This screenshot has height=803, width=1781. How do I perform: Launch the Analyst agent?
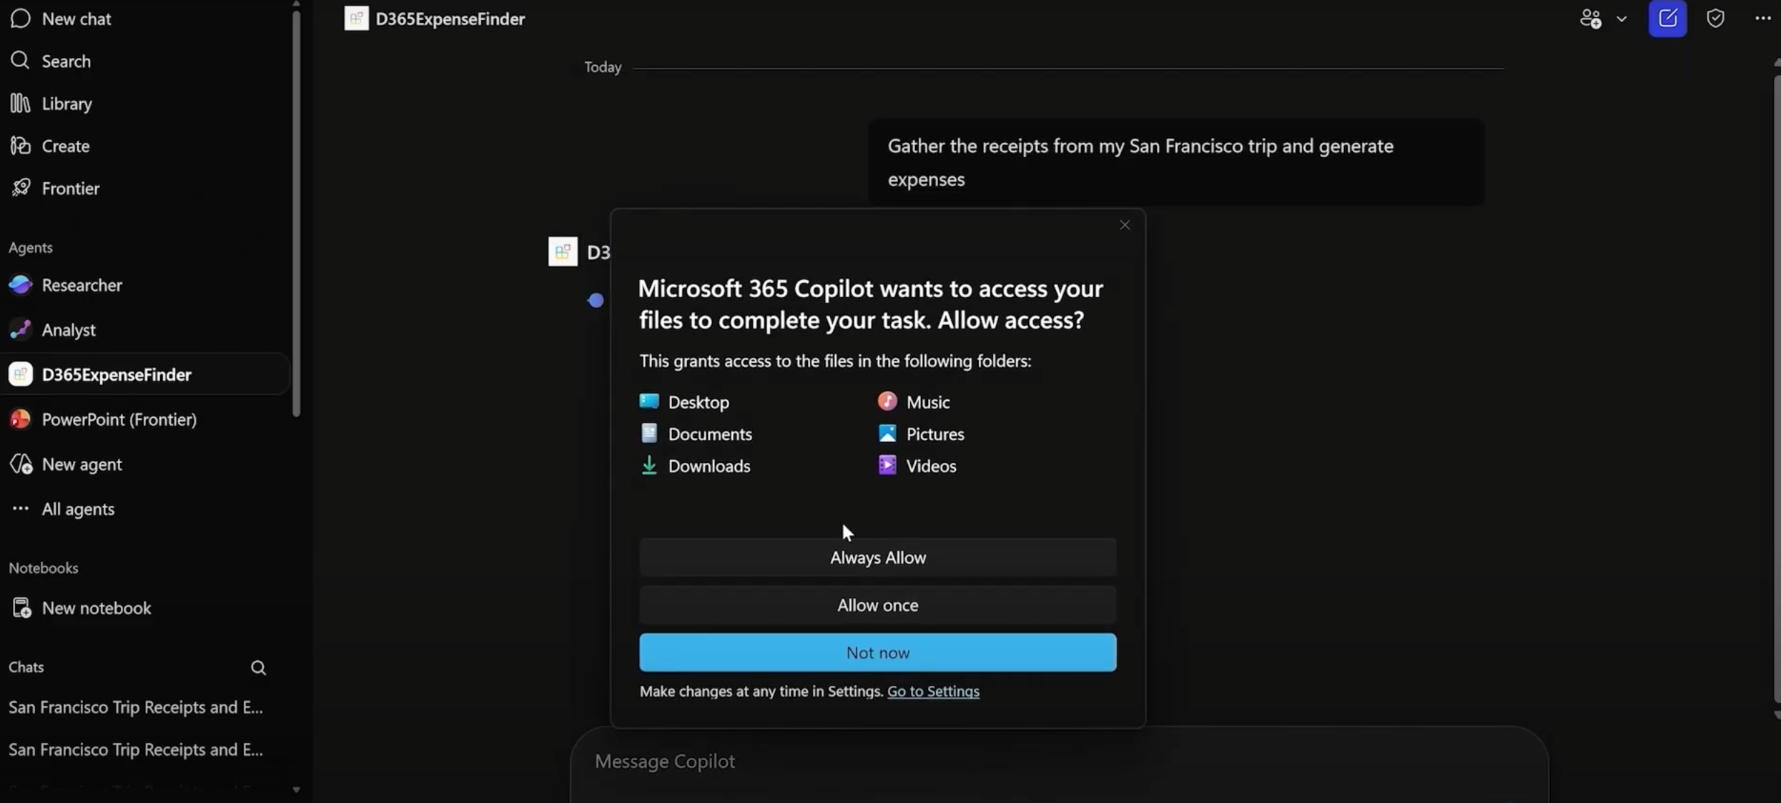69,329
